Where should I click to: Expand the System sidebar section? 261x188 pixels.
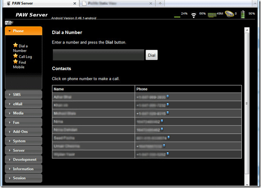point(23,141)
